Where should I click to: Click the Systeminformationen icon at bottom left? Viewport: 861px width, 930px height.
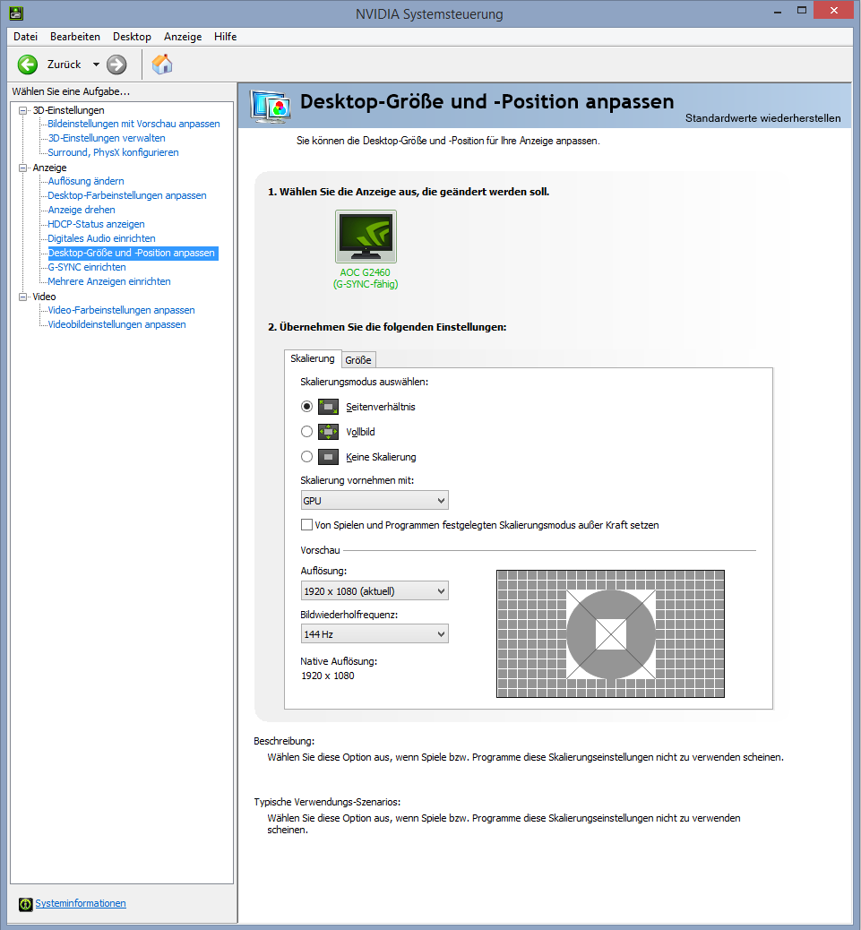[25, 904]
